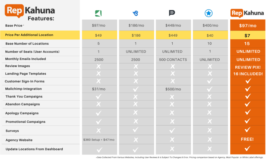Click the large Rep Kahuna Features logo

[30, 12]
